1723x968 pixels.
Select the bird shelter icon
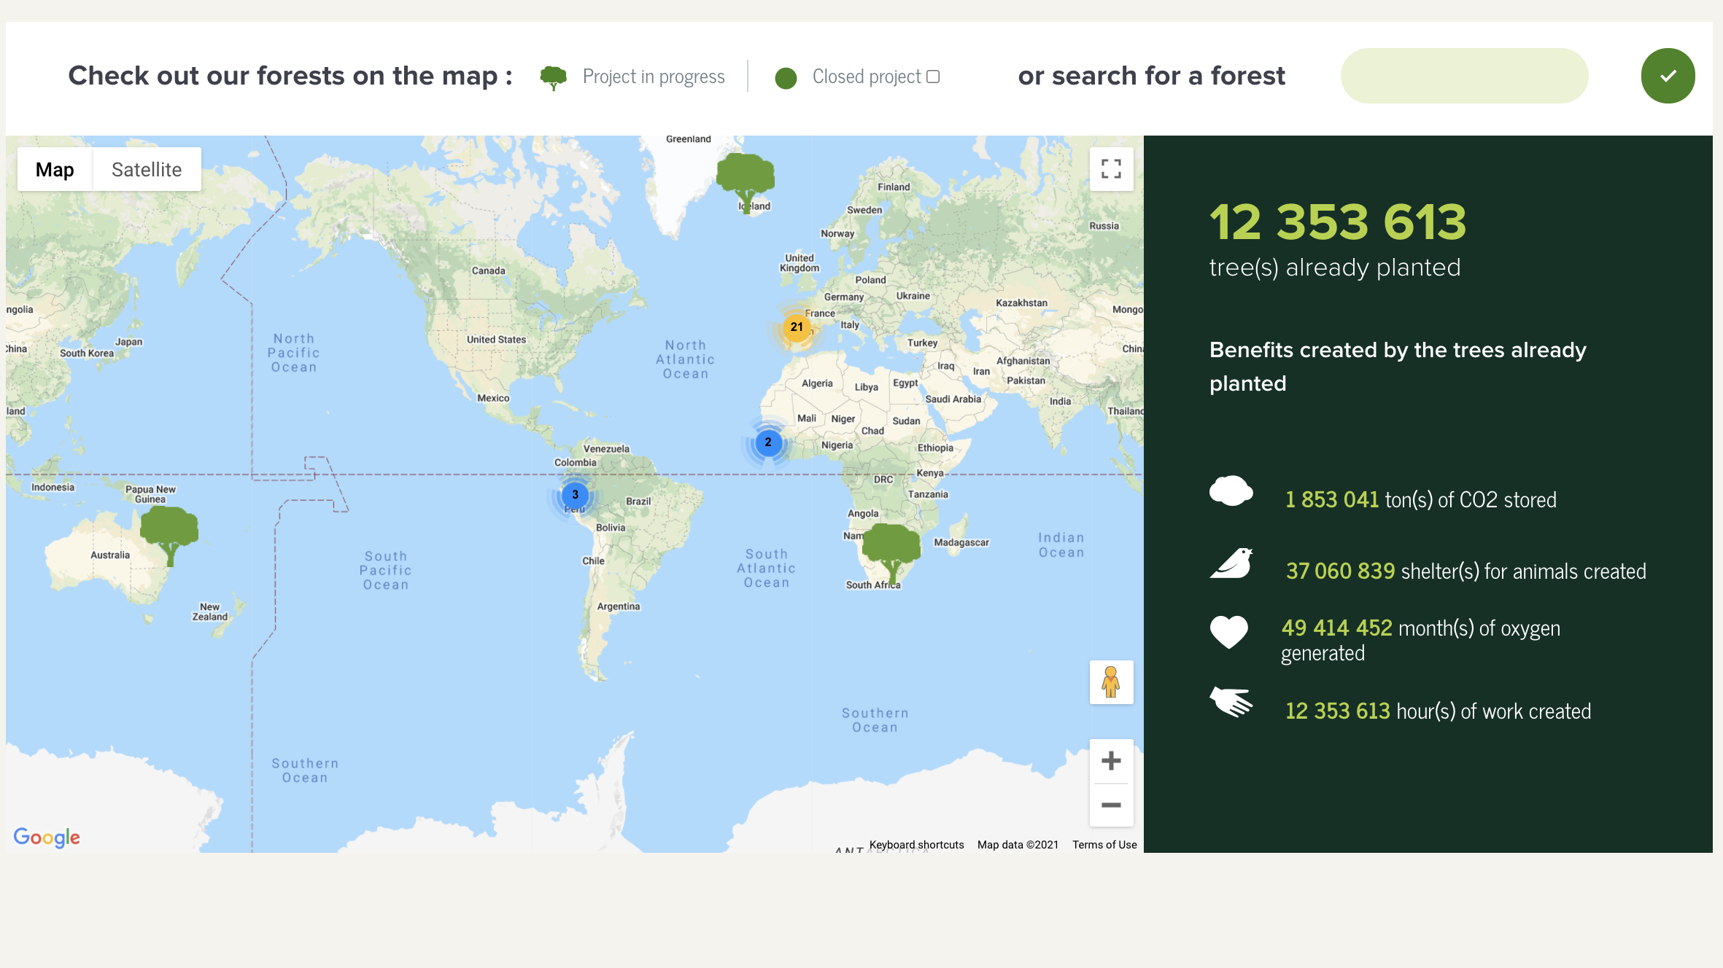coord(1232,563)
